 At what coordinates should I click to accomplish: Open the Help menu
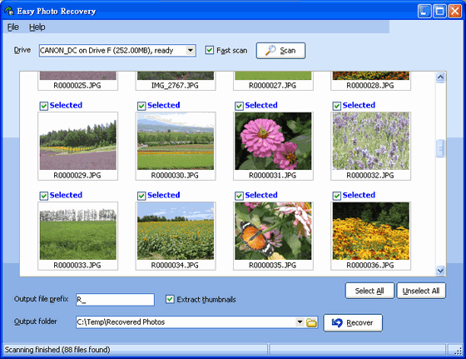tap(37, 27)
